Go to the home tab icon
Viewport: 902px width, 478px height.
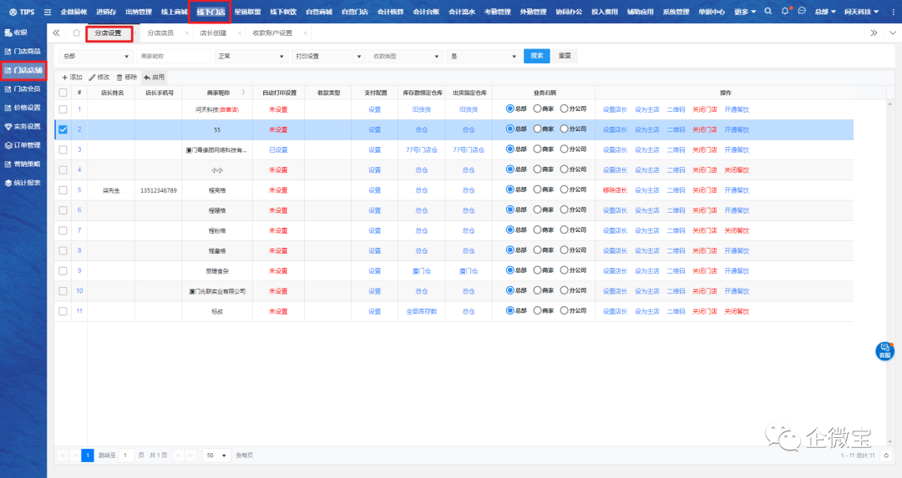[x=76, y=33]
